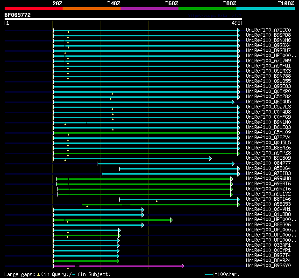Click the green ~80% identity color segment
This screenshot has width=299, height=278.
tap(207, 8)
